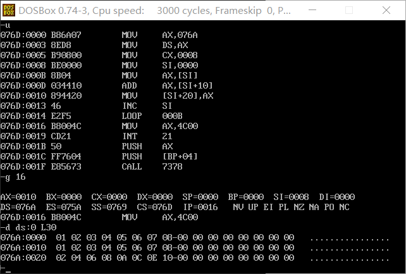Click the NZ zero flag
Screen dimensions: 406x274
tap(299, 207)
